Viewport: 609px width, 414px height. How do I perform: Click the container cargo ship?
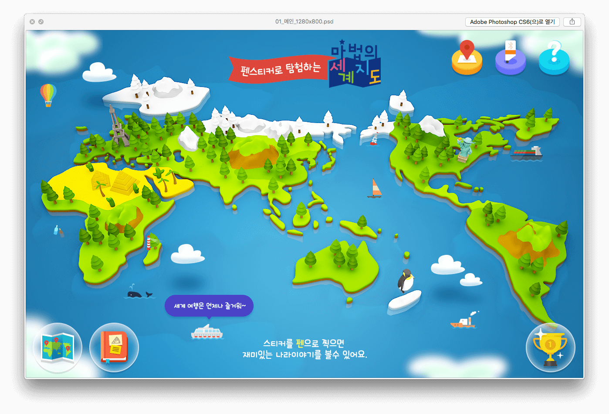(526, 153)
